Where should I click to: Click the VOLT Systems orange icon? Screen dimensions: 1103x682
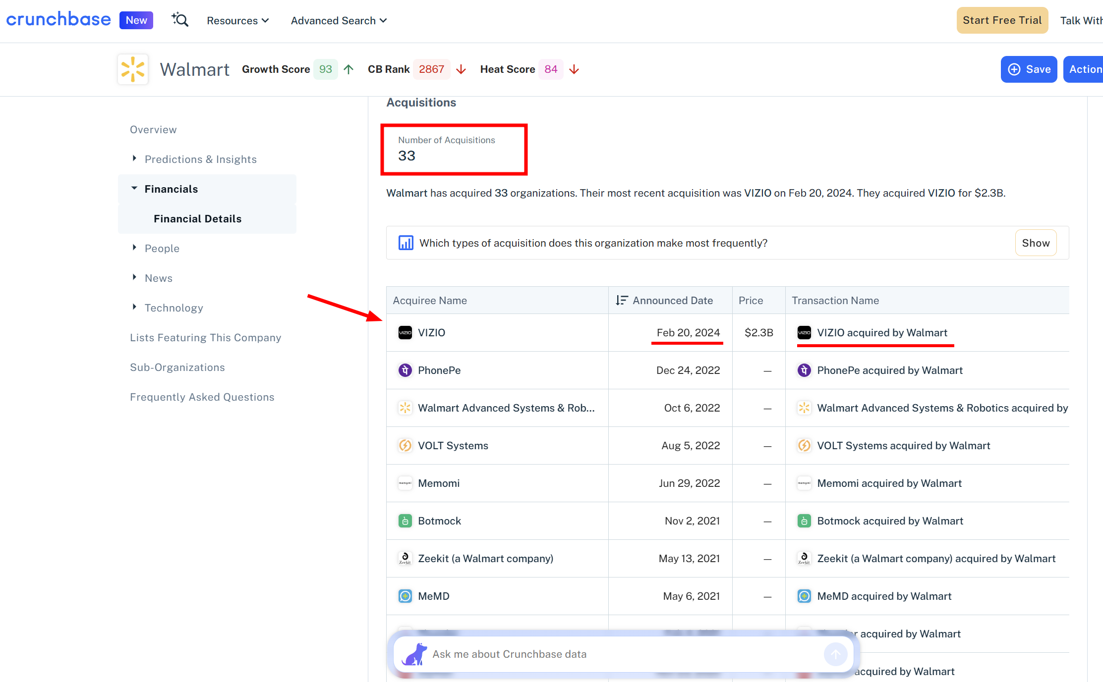click(x=405, y=446)
